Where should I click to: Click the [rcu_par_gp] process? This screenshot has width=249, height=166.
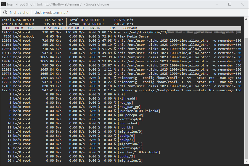point(129,107)
